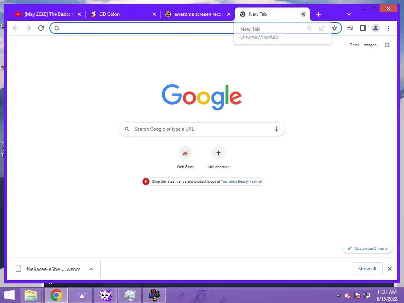The image size is (404, 303).
Task: Open the colorful blocks taskbar app
Action: (x=154, y=295)
